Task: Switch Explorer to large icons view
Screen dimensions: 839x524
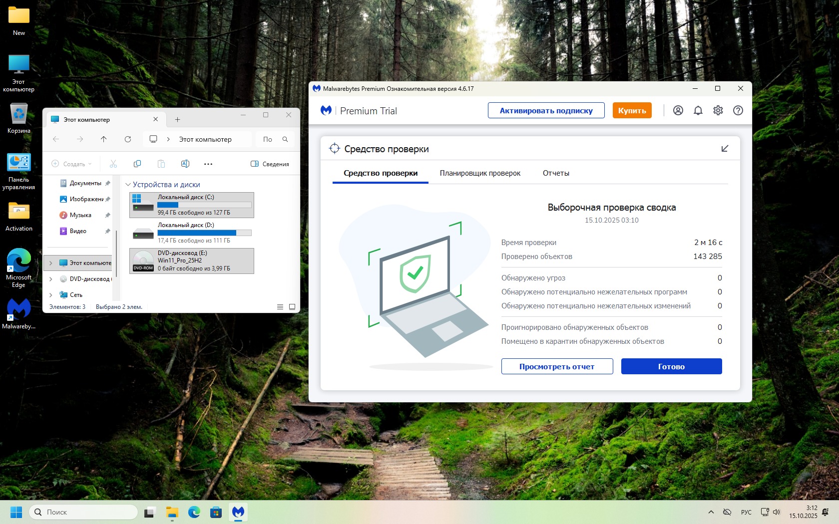Action: (x=292, y=307)
